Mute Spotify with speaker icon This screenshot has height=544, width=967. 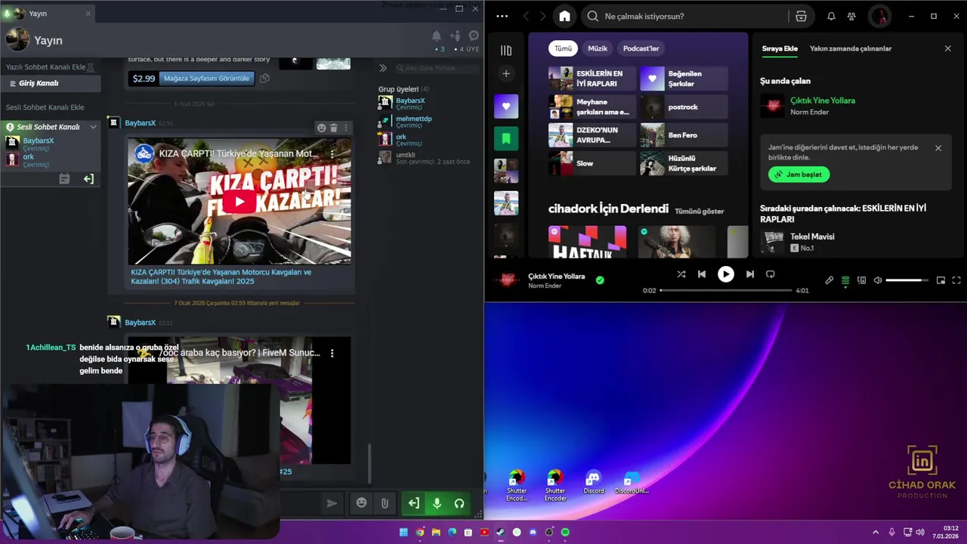(878, 280)
